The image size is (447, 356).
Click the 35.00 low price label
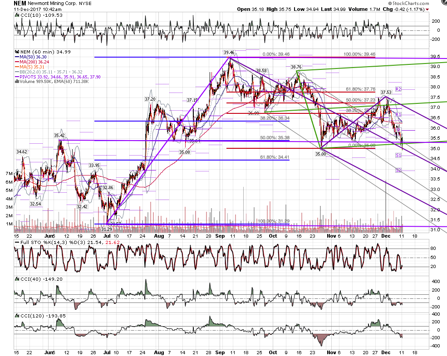tap(320, 154)
